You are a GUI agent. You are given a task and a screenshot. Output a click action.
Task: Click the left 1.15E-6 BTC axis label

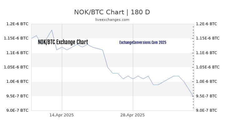click(16, 38)
